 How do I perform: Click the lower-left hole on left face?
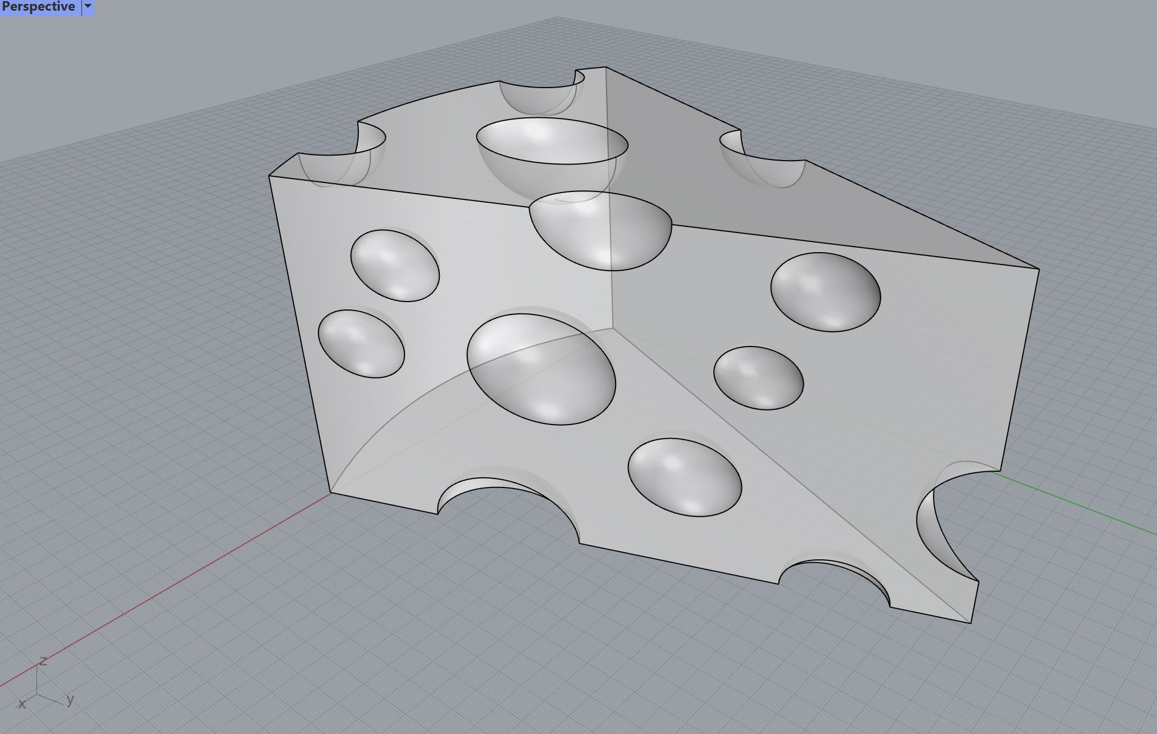(x=361, y=343)
